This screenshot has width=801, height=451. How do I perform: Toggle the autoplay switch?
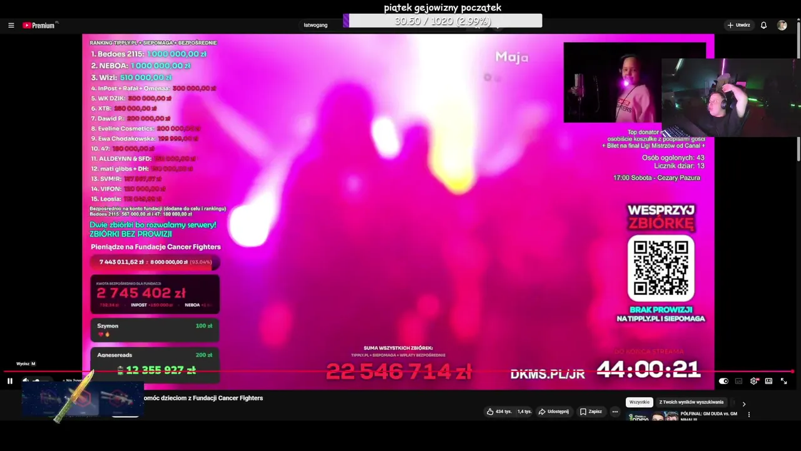tap(723, 381)
